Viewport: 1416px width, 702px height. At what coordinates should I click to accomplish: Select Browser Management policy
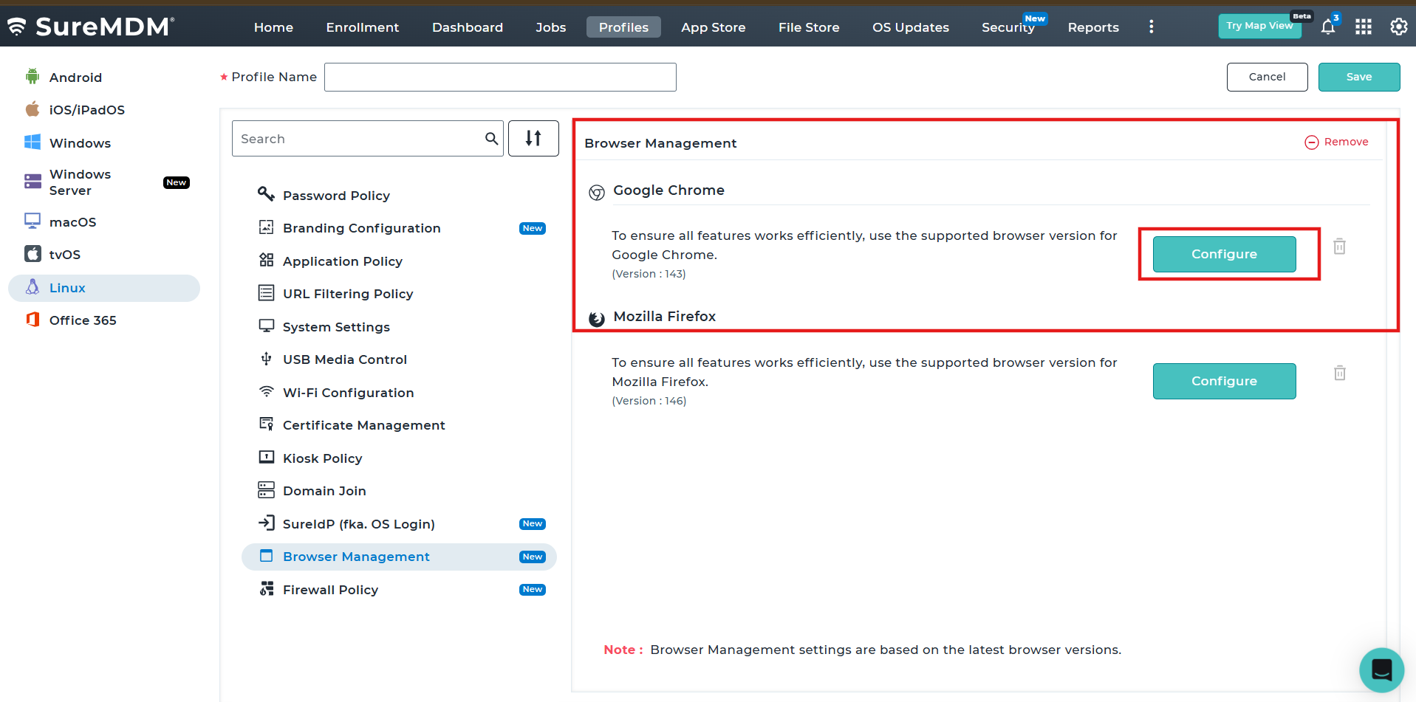pyautogui.click(x=399, y=557)
